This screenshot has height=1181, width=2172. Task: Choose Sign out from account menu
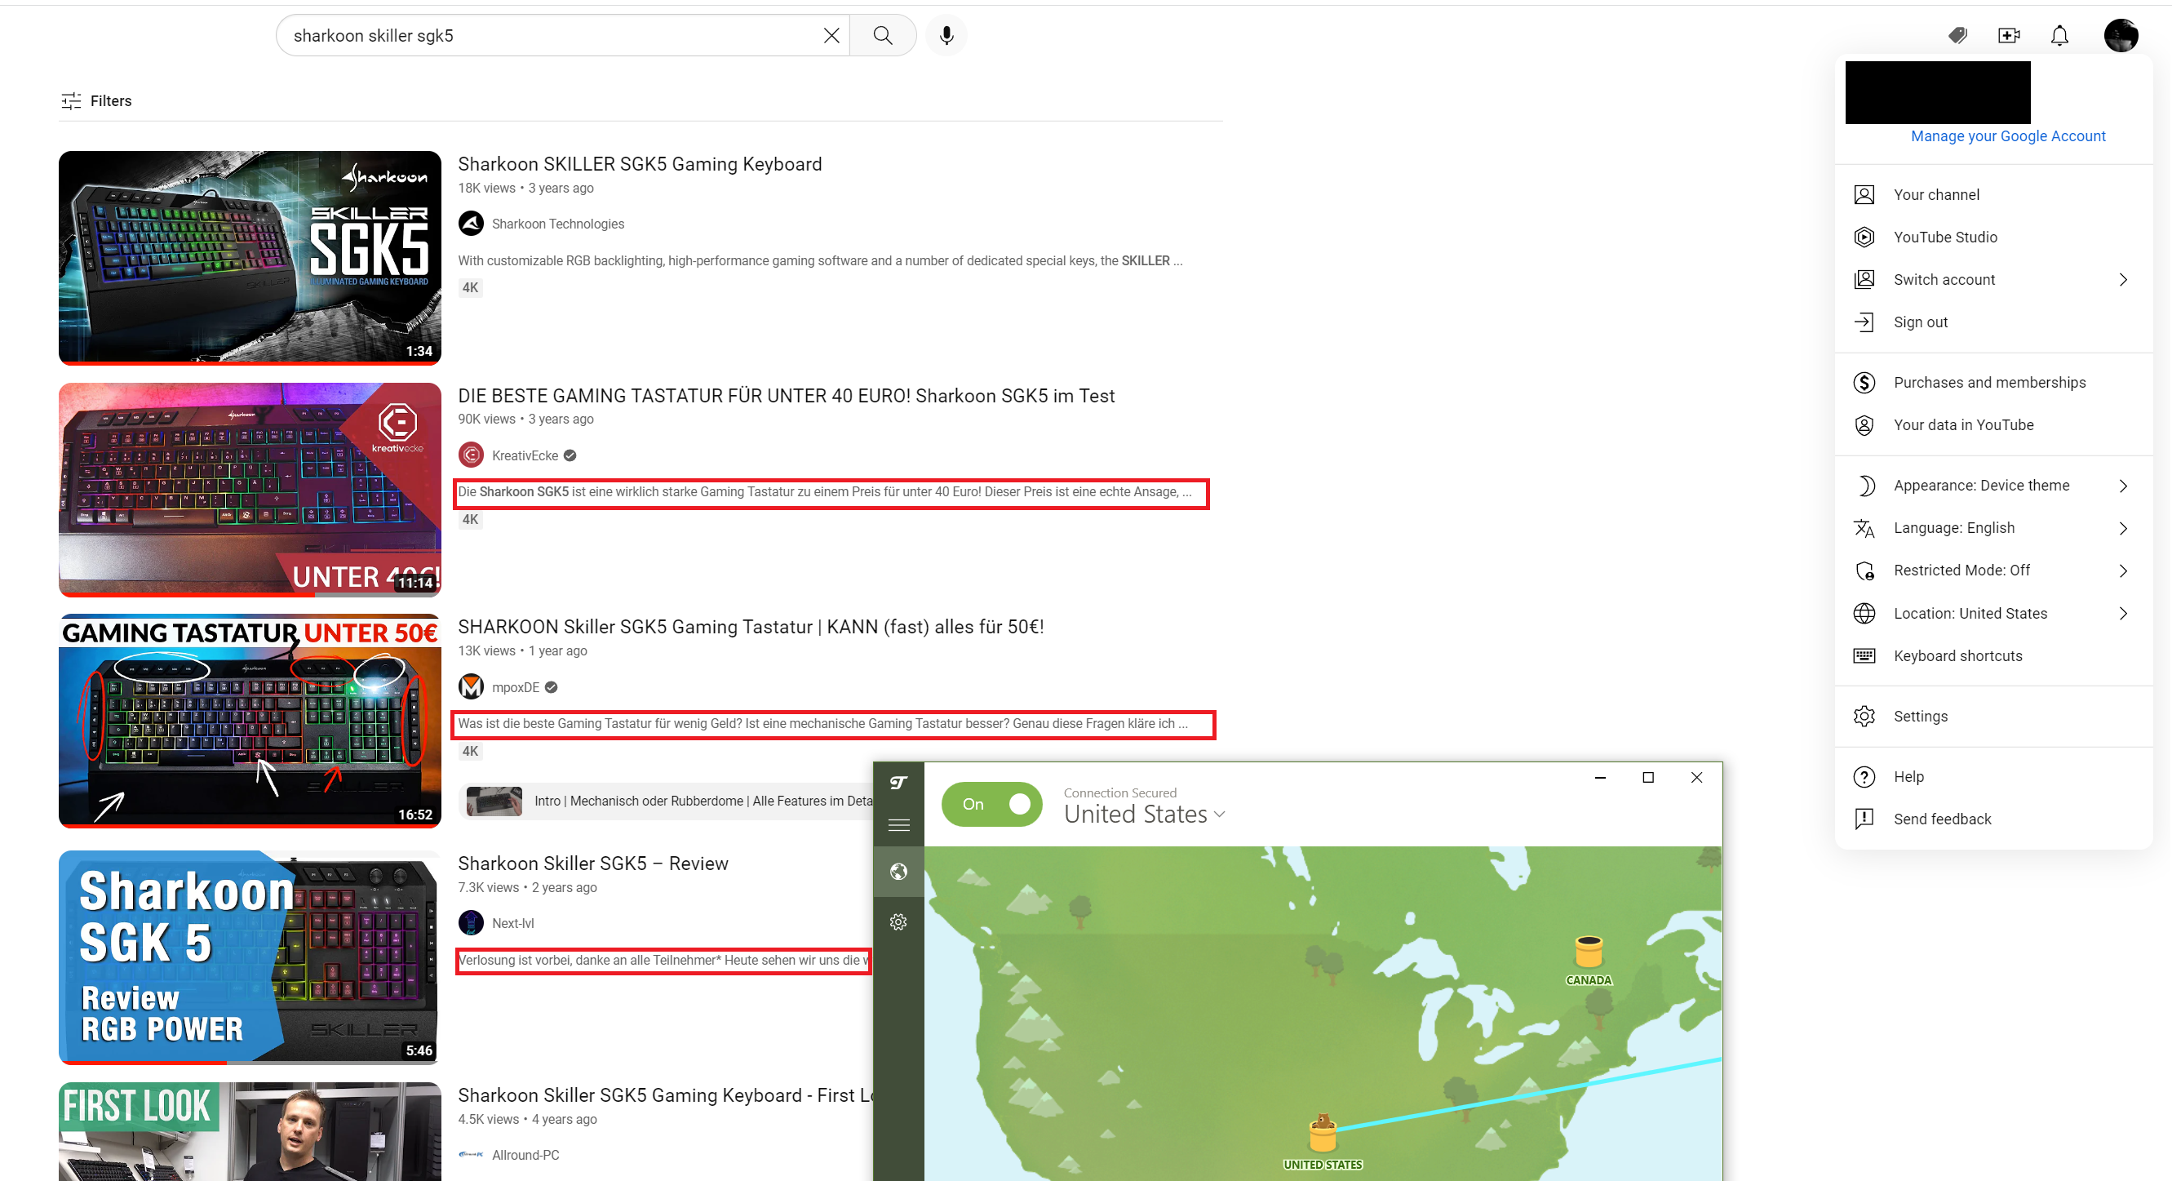(x=1920, y=322)
